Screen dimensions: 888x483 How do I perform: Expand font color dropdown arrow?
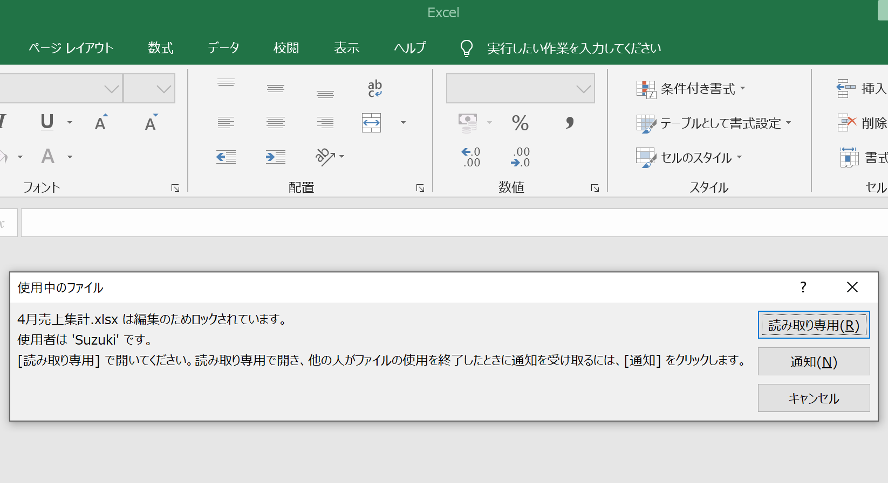tap(70, 157)
